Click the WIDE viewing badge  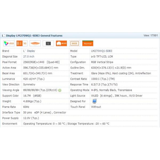click(74, 43)
